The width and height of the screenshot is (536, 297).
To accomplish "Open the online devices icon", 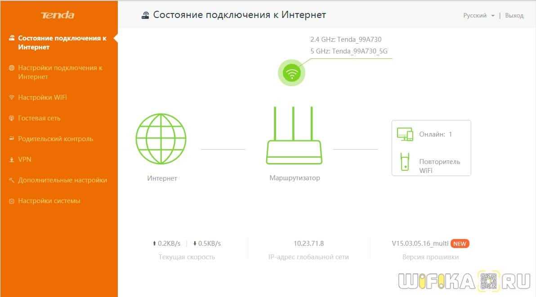I will click(405, 134).
